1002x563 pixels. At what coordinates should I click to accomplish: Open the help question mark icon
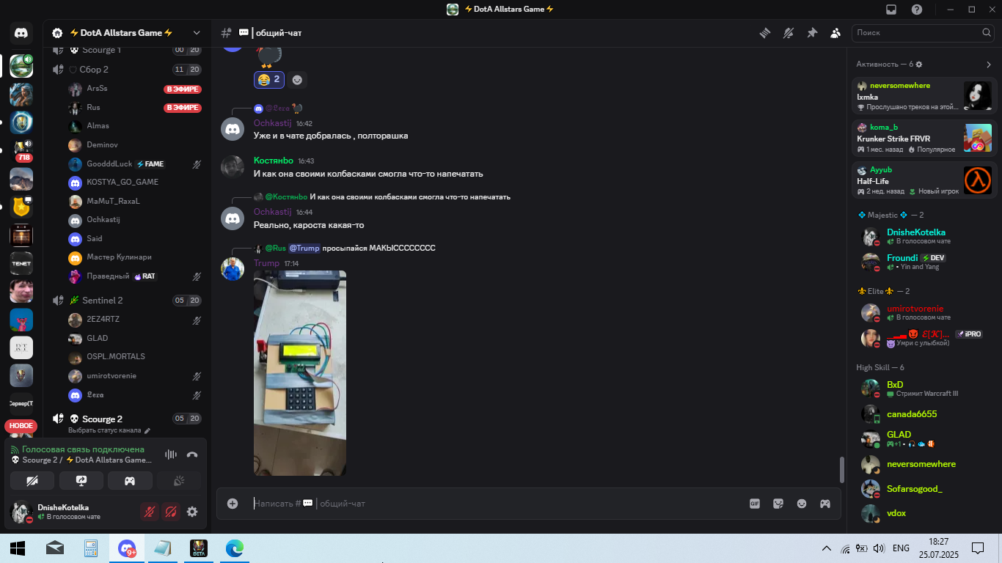click(x=917, y=10)
